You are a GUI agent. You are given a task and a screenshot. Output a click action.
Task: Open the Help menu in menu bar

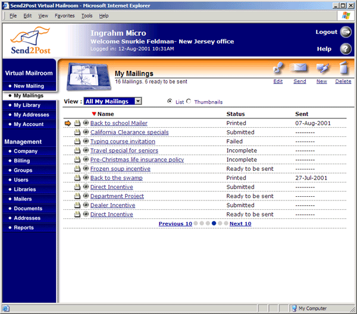click(x=104, y=15)
